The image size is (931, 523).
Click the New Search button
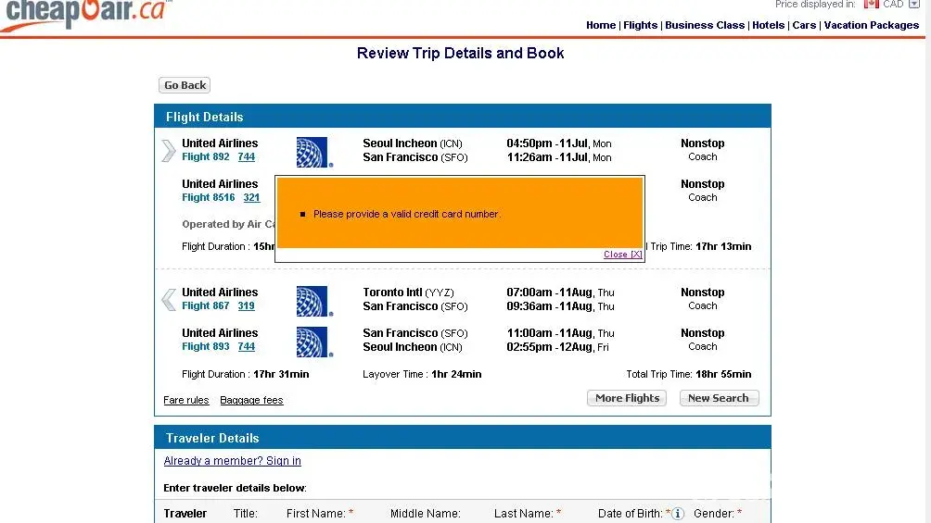[x=719, y=398]
